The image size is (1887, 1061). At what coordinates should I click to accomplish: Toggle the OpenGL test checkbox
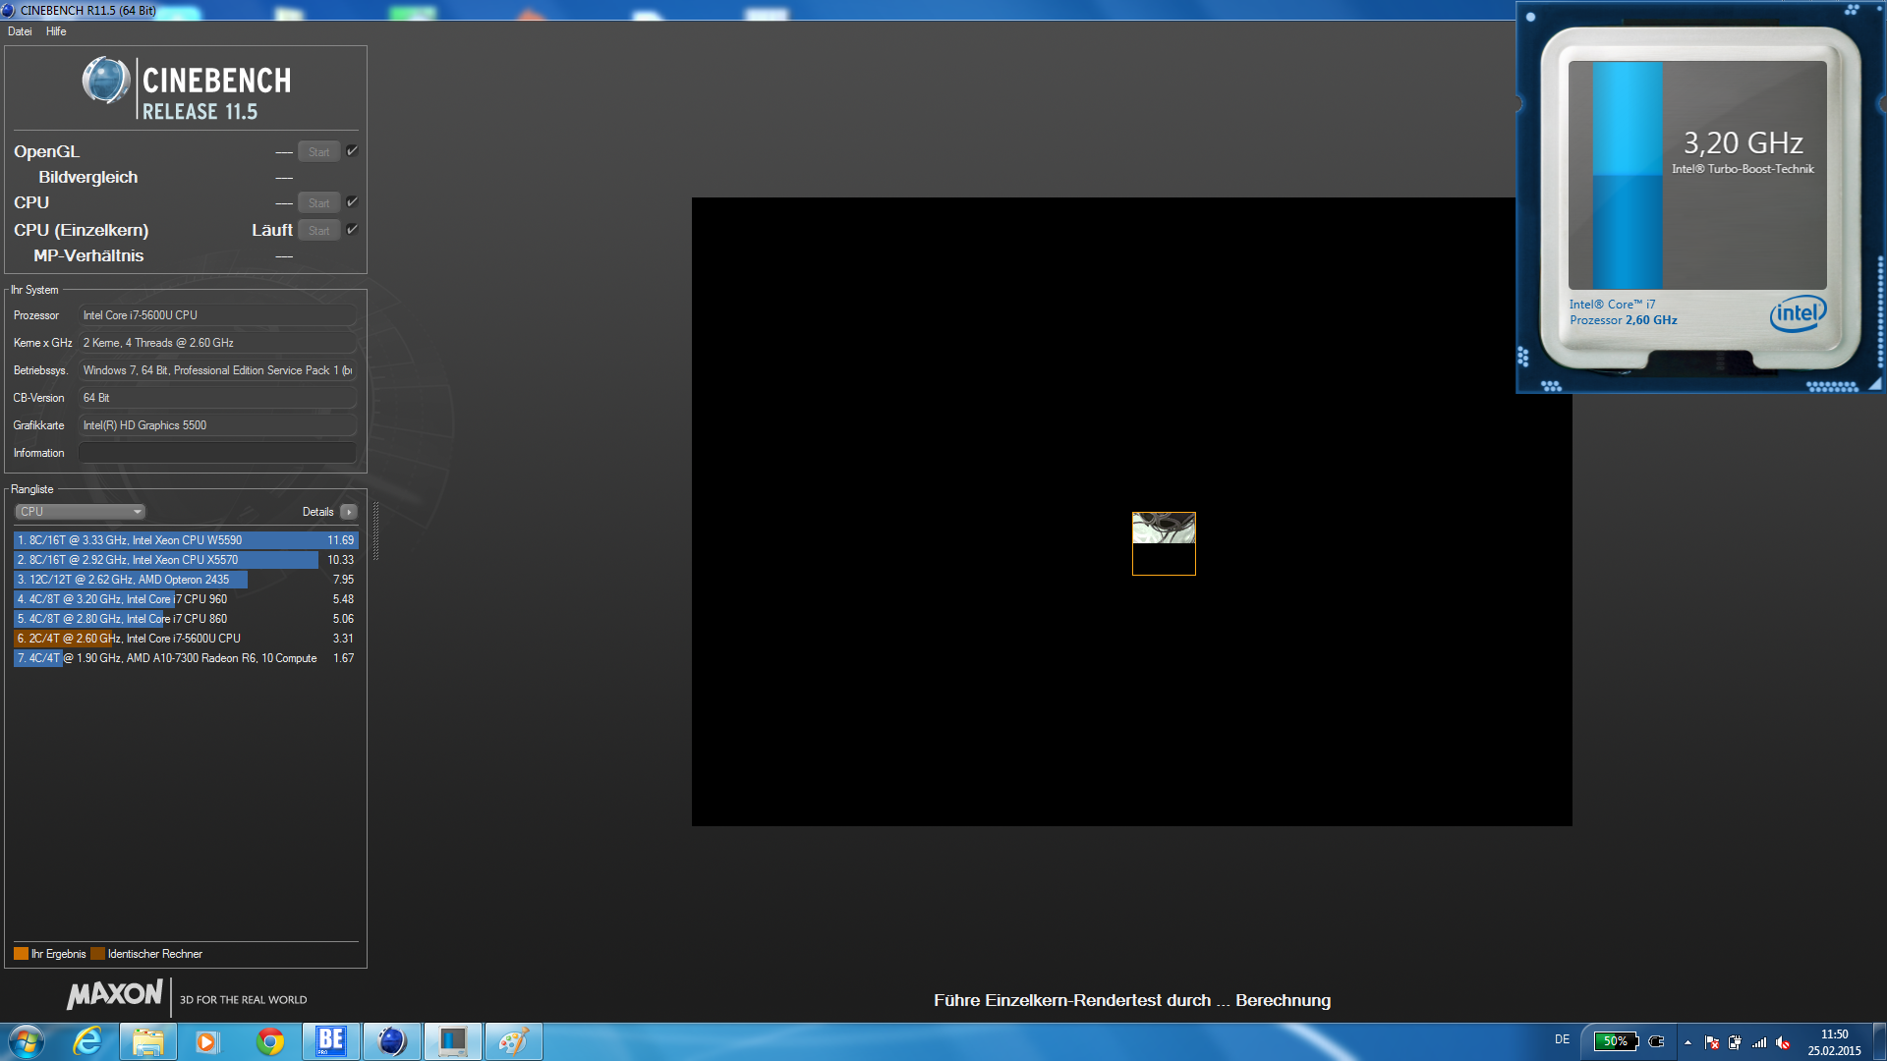[352, 151]
